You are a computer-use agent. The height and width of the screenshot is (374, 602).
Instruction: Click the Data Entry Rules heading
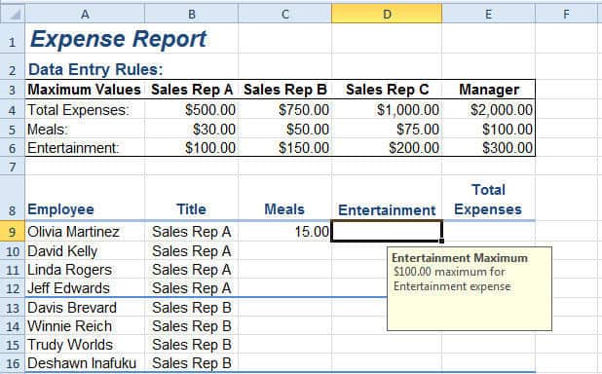96,69
